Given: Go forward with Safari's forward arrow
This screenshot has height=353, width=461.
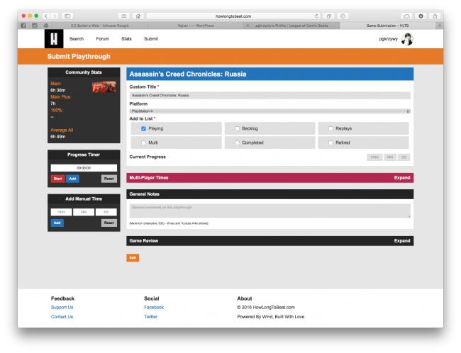Looking at the screenshot, I should pyautogui.click(x=55, y=16).
